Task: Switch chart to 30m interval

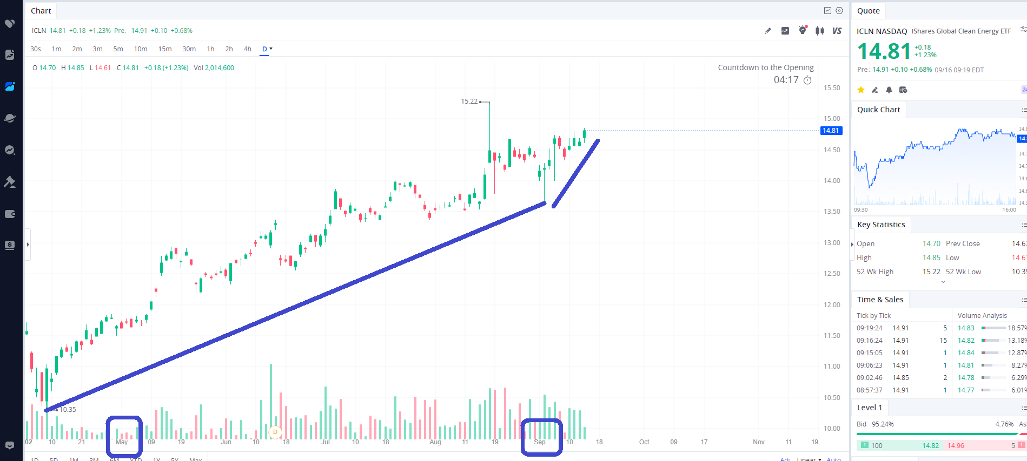Action: click(189, 49)
